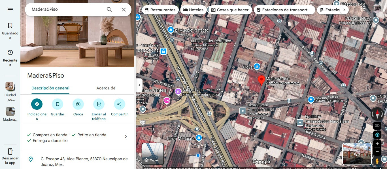Collapse the side panel arrow
This screenshot has height=169, width=387.
pyautogui.click(x=139, y=85)
